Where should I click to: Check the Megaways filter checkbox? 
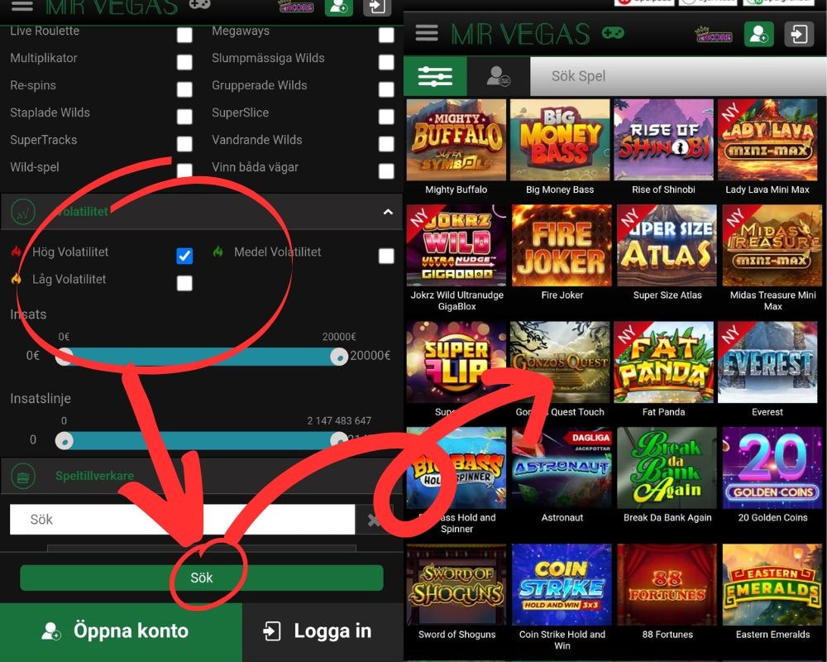click(x=386, y=35)
